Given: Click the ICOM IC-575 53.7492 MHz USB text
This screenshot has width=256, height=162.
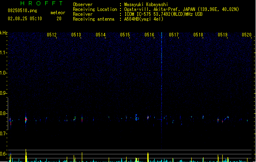Looking at the screenshot, I should (163, 14).
